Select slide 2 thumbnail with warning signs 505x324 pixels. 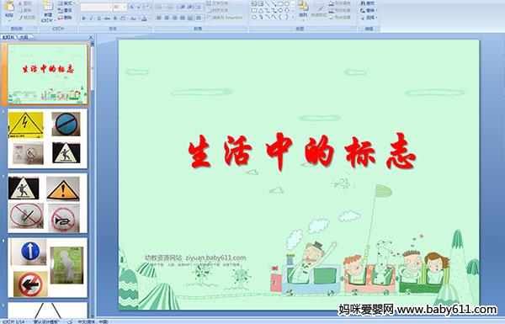tap(47, 139)
